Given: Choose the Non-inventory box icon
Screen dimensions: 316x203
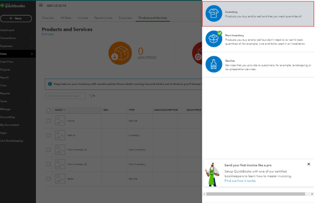Looking at the screenshot, I should (214, 39).
